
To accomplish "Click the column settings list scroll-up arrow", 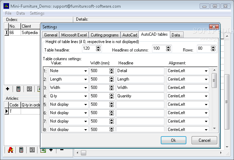I will tap(214, 70).
